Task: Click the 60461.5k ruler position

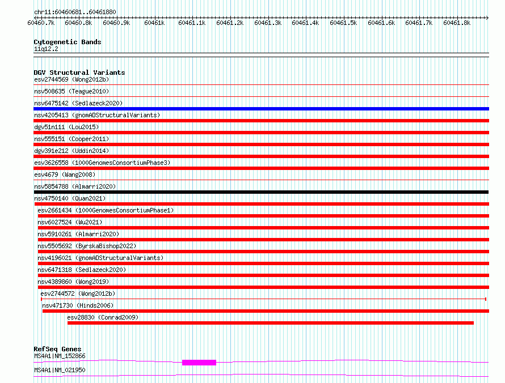Action: pyautogui.click(x=343, y=23)
